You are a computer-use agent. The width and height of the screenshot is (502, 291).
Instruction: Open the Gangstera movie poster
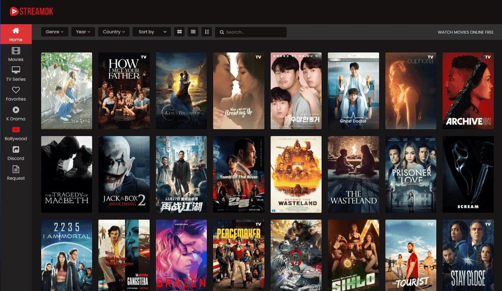124,255
